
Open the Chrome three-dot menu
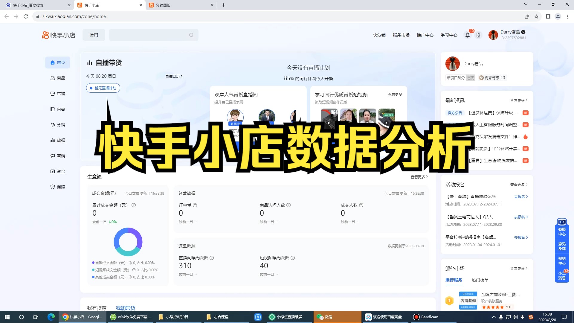click(567, 16)
